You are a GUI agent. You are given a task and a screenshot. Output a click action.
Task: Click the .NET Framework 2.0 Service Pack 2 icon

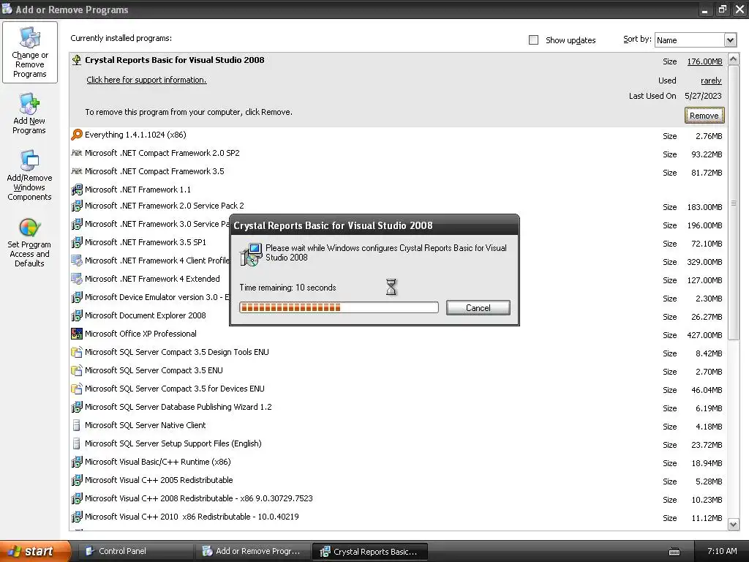(76, 206)
